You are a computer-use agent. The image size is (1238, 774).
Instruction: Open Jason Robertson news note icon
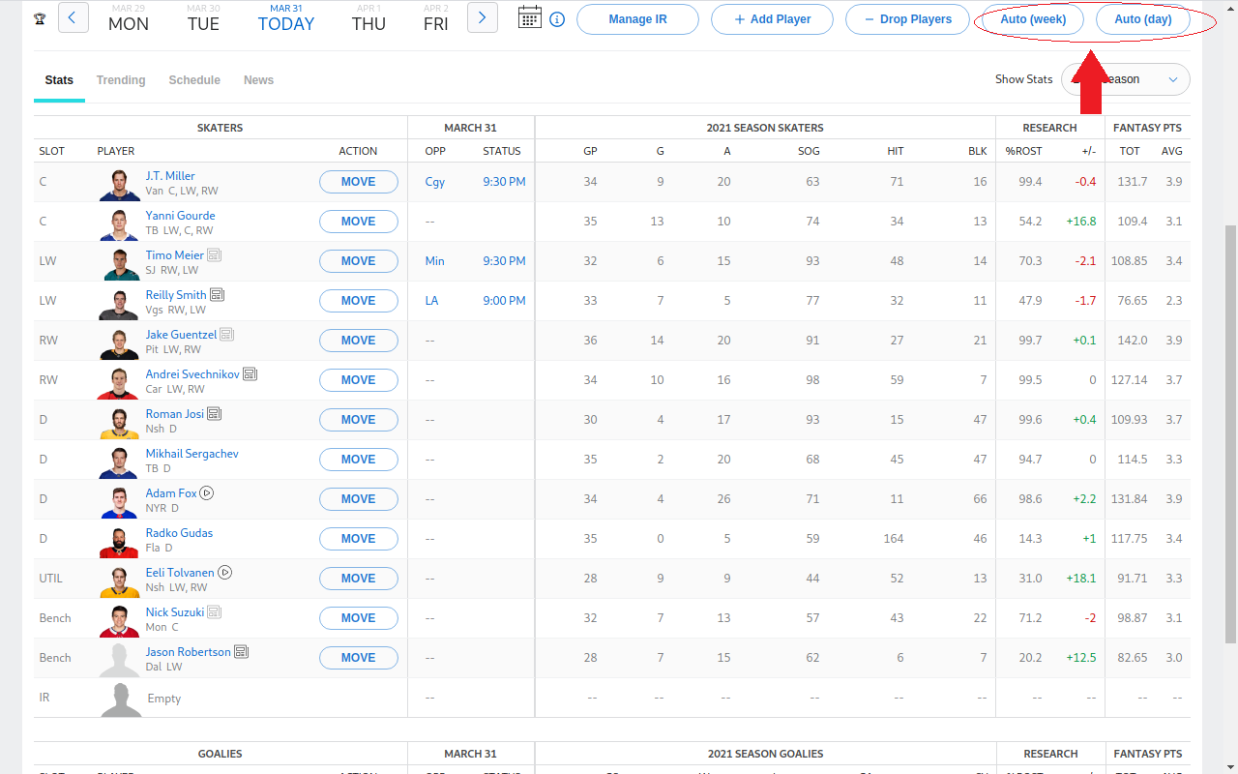click(242, 652)
